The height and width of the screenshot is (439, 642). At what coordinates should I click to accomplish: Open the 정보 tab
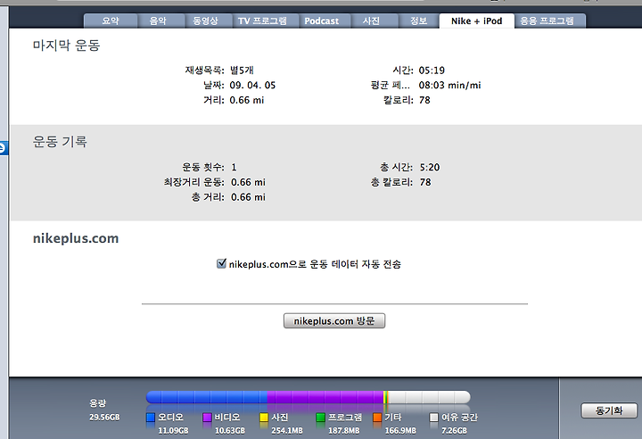(x=419, y=21)
